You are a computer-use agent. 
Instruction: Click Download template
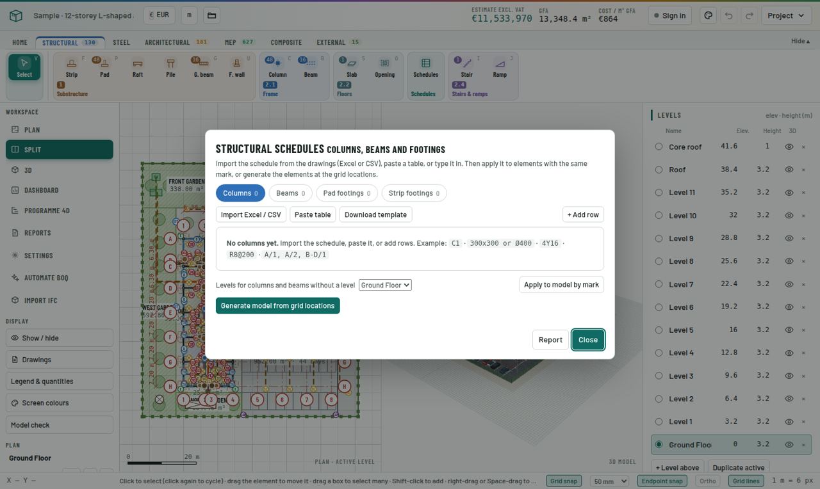click(x=375, y=214)
